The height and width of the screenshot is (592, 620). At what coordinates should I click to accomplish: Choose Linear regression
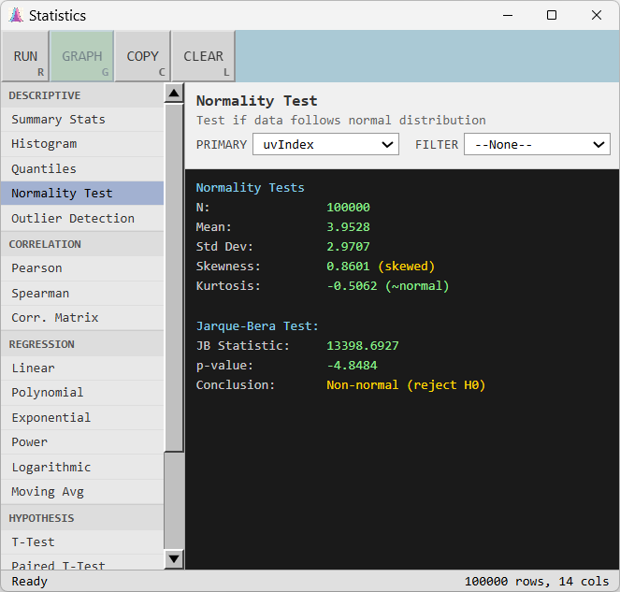[34, 368]
